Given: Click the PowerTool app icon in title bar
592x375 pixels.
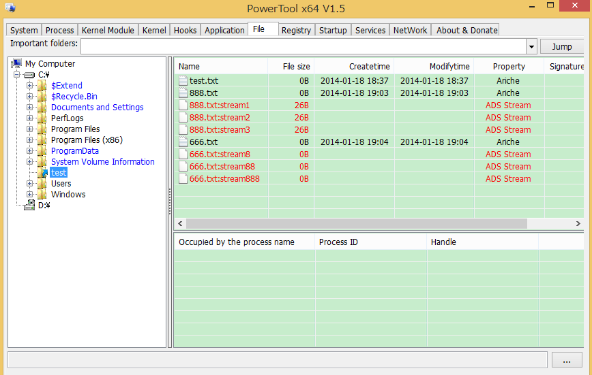Looking at the screenshot, I should tap(10, 7).
